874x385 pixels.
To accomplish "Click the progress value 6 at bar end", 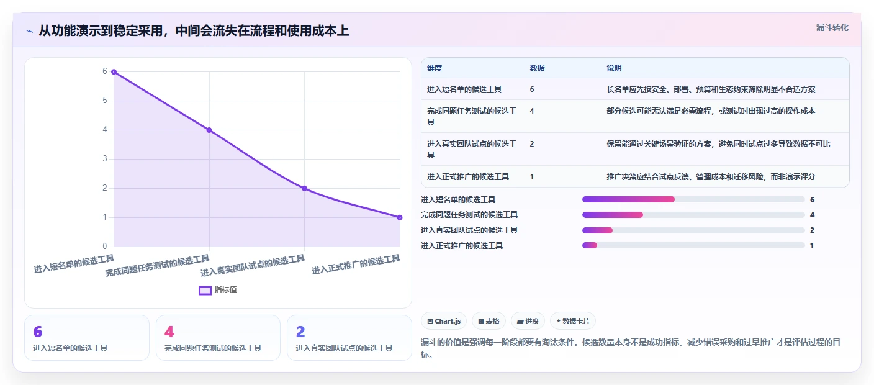I will [x=812, y=200].
